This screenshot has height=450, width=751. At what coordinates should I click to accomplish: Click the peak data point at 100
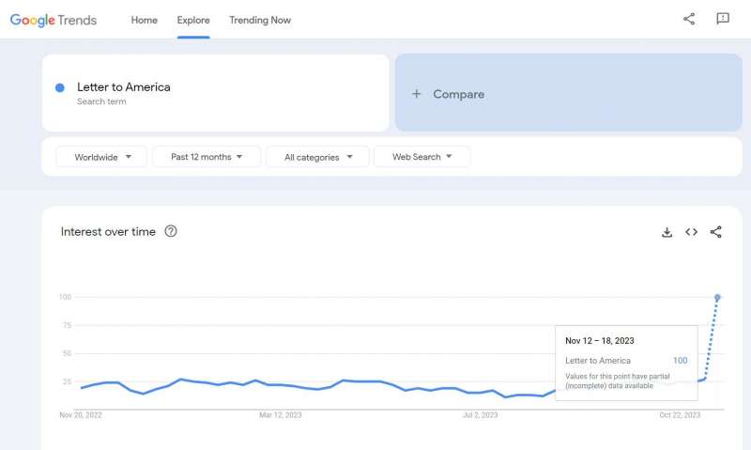(717, 298)
